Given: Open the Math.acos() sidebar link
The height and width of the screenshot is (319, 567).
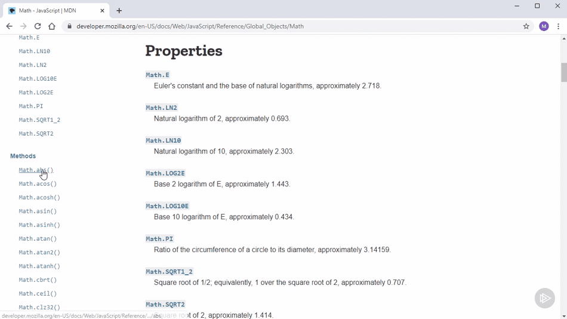Looking at the screenshot, I should 38,183.
